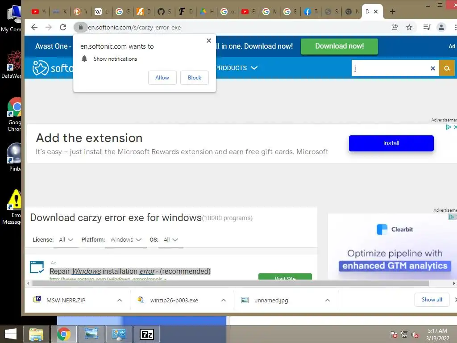The height and width of the screenshot is (343, 457).
Task: Open Google Chrome desktop shortcut
Action: (15, 114)
